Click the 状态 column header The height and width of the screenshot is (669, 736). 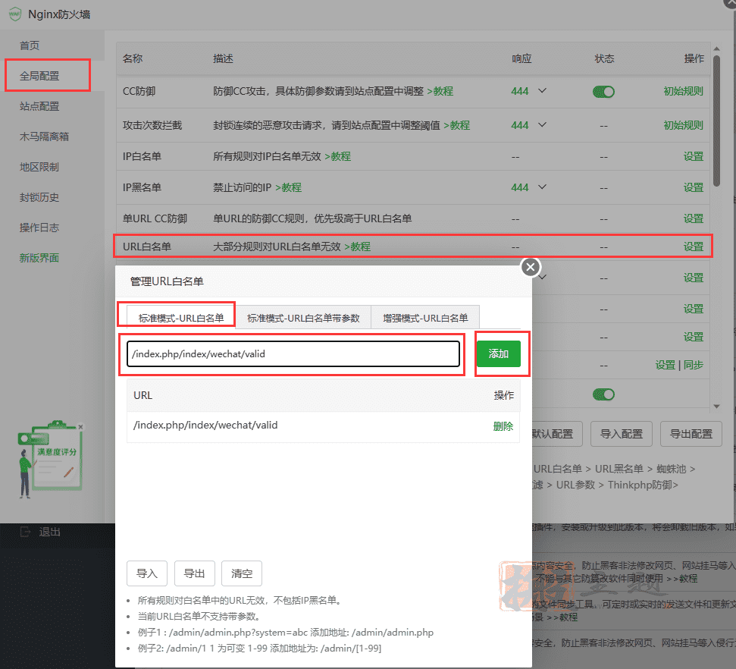[604, 58]
